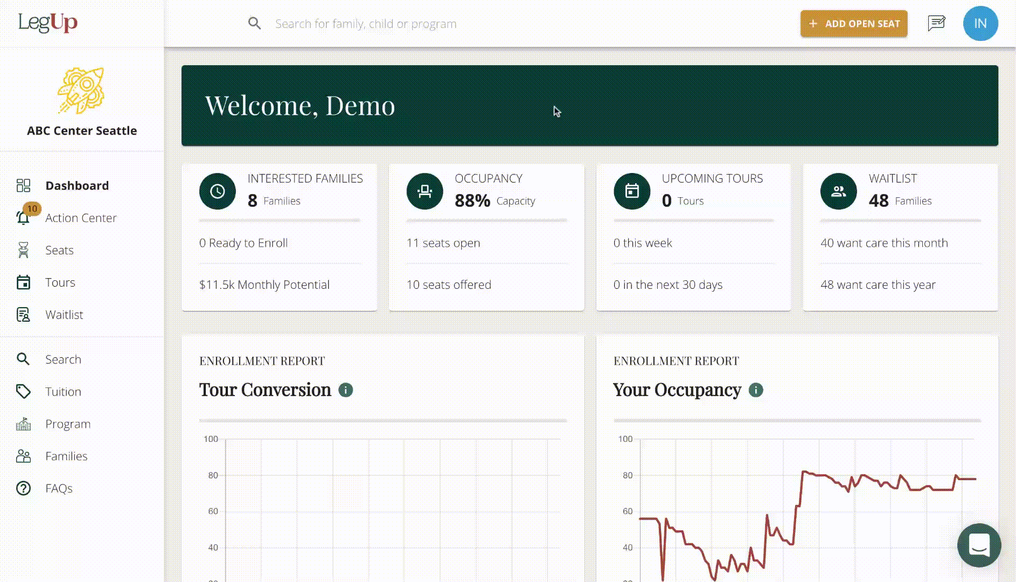Click the Interested Families heading
This screenshot has height=582, width=1016.
[305, 178]
